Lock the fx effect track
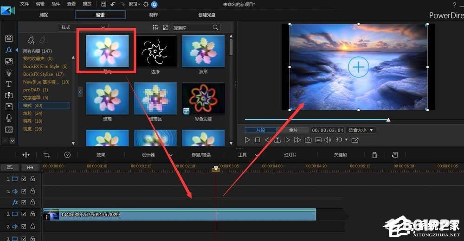The width and height of the screenshot is (464, 241). click(x=32, y=202)
